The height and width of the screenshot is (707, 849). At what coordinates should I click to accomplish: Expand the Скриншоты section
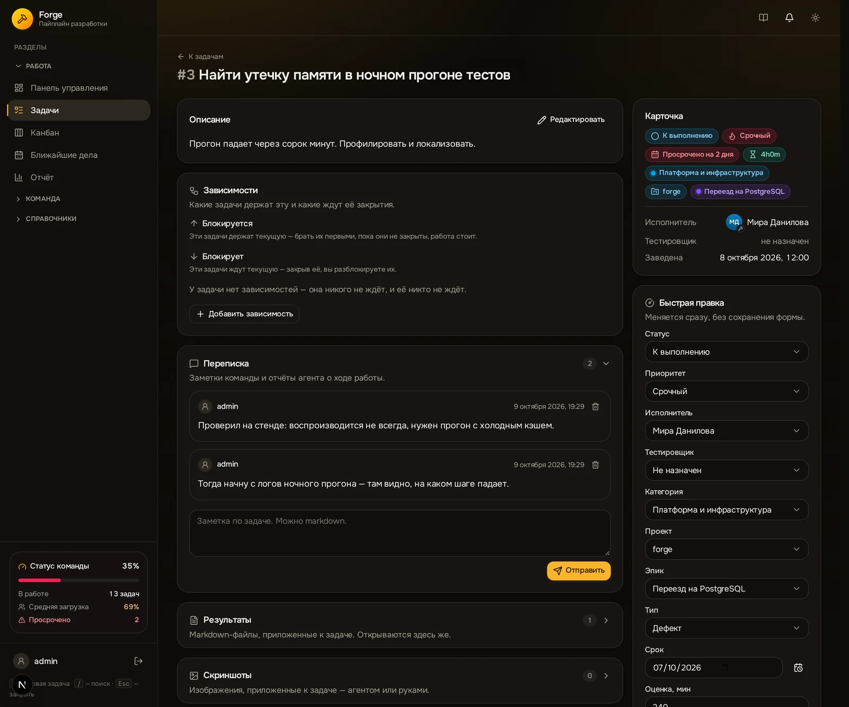click(x=606, y=676)
